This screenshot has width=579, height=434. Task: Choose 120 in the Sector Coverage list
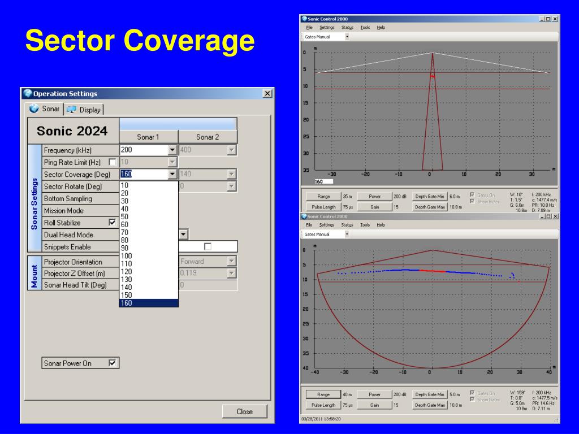pos(149,272)
